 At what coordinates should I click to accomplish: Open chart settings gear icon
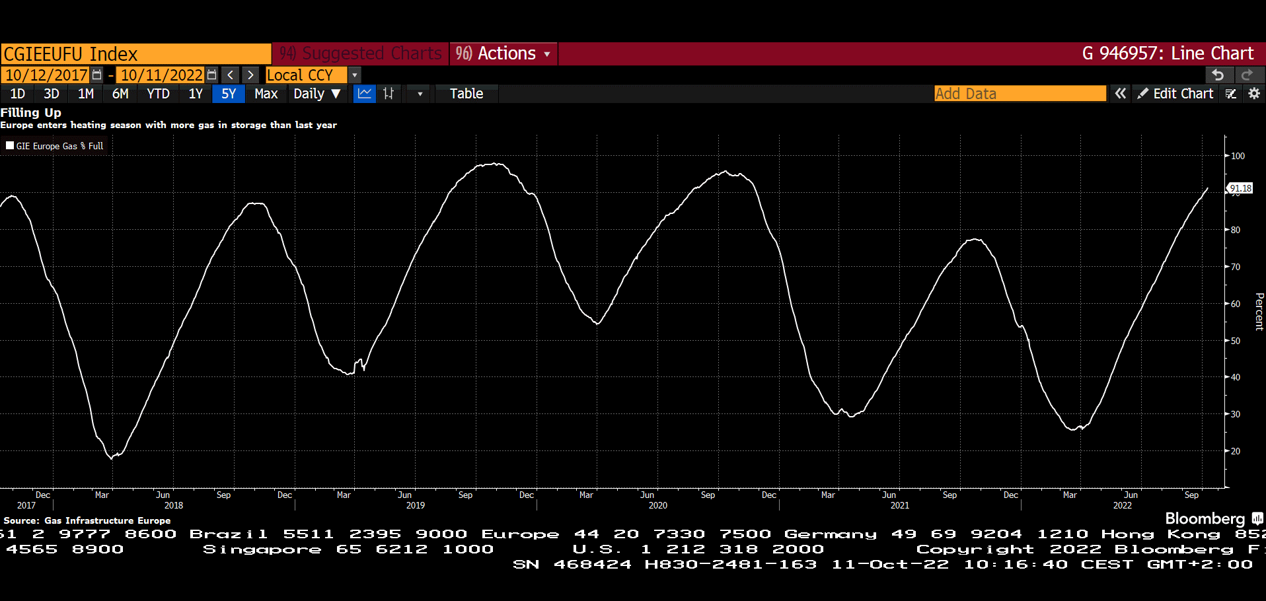[1253, 94]
